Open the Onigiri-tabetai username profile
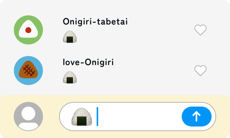The height and width of the screenshot is (138, 230). click(x=95, y=22)
